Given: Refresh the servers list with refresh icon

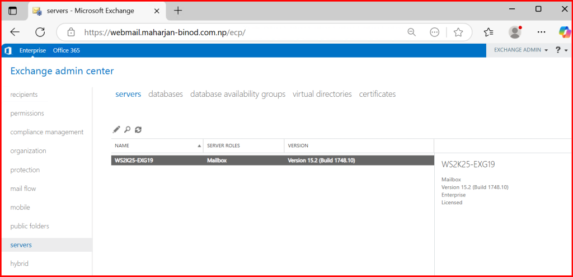Looking at the screenshot, I should click(x=138, y=130).
